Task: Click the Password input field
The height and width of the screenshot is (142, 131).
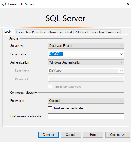Action: coord(86,79)
